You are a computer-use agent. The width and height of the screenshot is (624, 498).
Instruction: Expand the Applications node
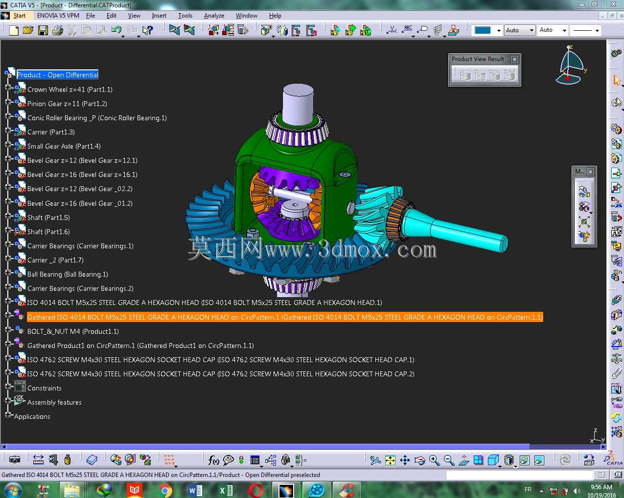click(x=8, y=414)
